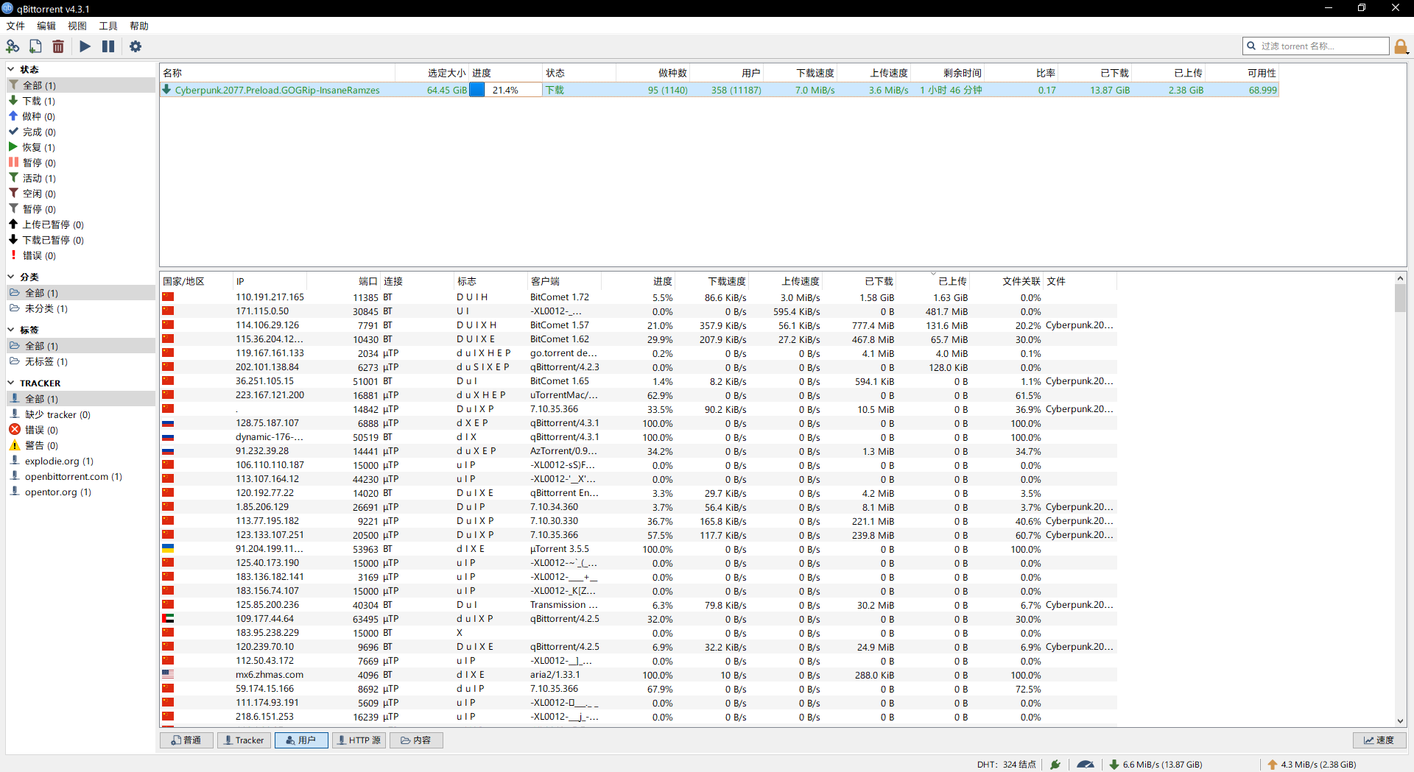The width and height of the screenshot is (1414, 772).
Task: Click the 速度 button at bottom right
Action: (x=1379, y=740)
